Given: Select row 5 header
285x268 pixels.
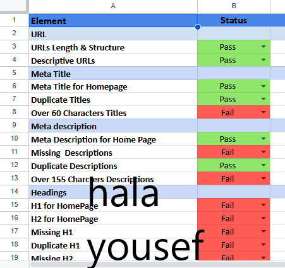Looking at the screenshot, I should coord(14,73).
